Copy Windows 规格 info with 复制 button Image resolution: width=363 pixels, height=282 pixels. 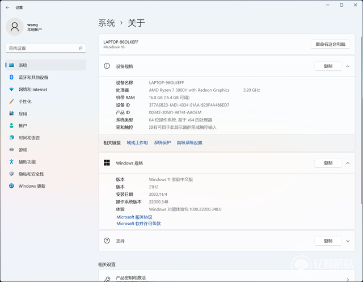point(328,163)
